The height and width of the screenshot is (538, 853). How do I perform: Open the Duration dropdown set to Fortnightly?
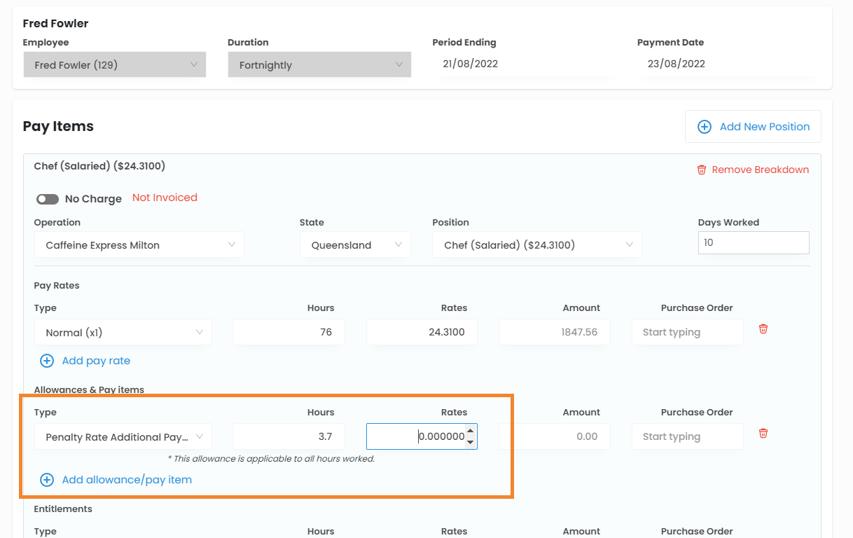coord(319,65)
